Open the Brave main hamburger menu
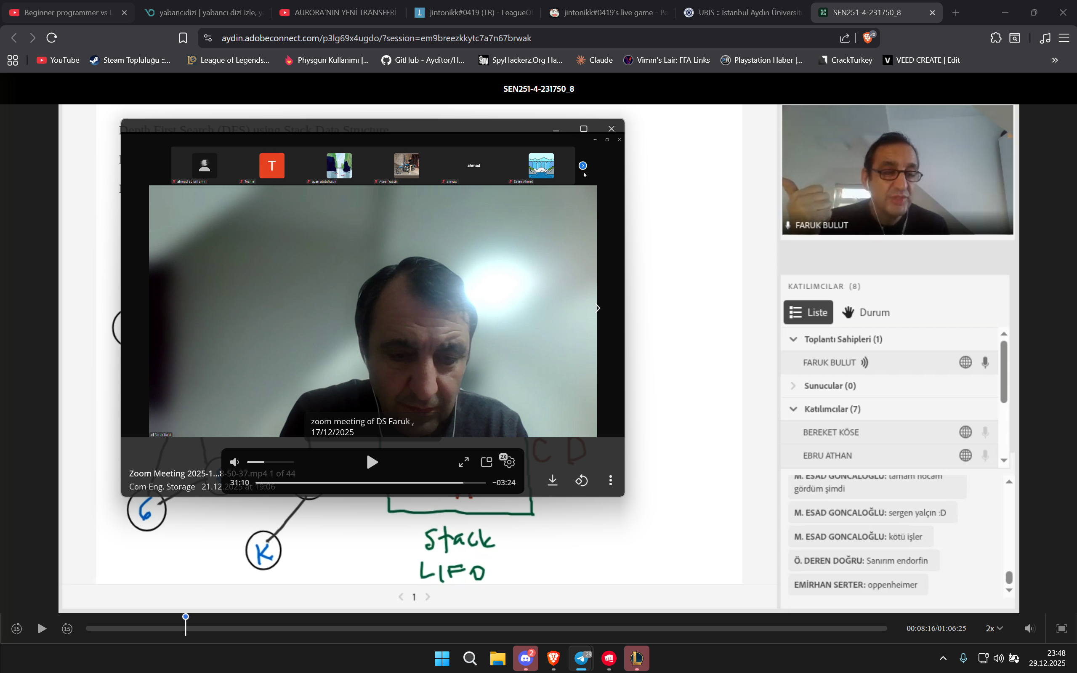 [1064, 38]
